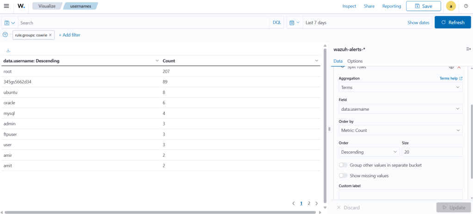Image resolution: width=473 pixels, height=214 pixels.
Task: Open the calendar quick date menu
Action: click(294, 23)
